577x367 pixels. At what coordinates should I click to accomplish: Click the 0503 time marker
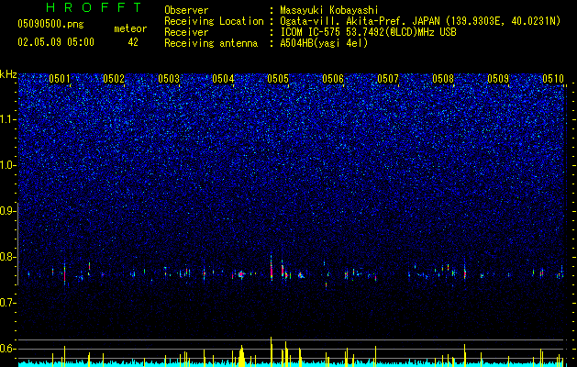click(x=169, y=79)
